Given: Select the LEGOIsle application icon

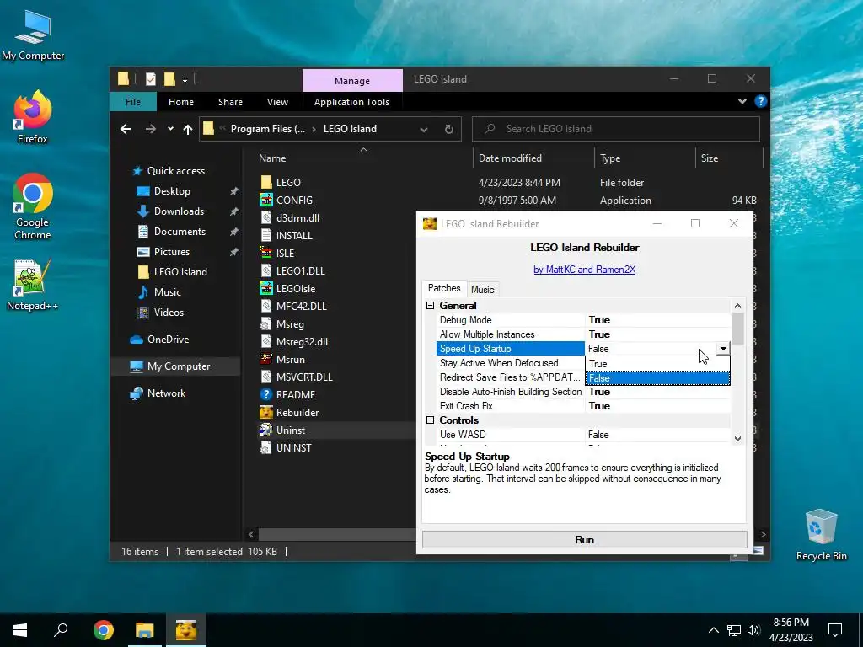Looking at the screenshot, I should 266,288.
